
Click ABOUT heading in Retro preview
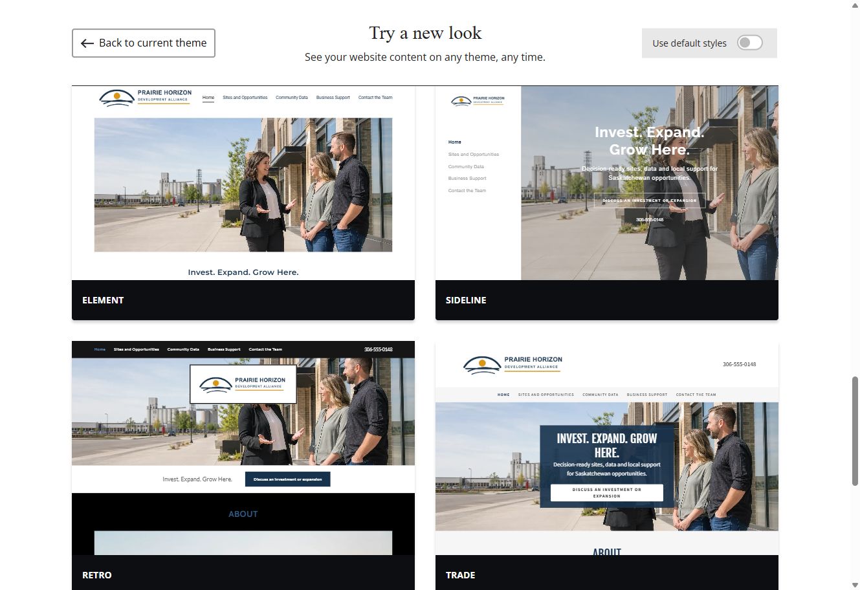pos(243,514)
